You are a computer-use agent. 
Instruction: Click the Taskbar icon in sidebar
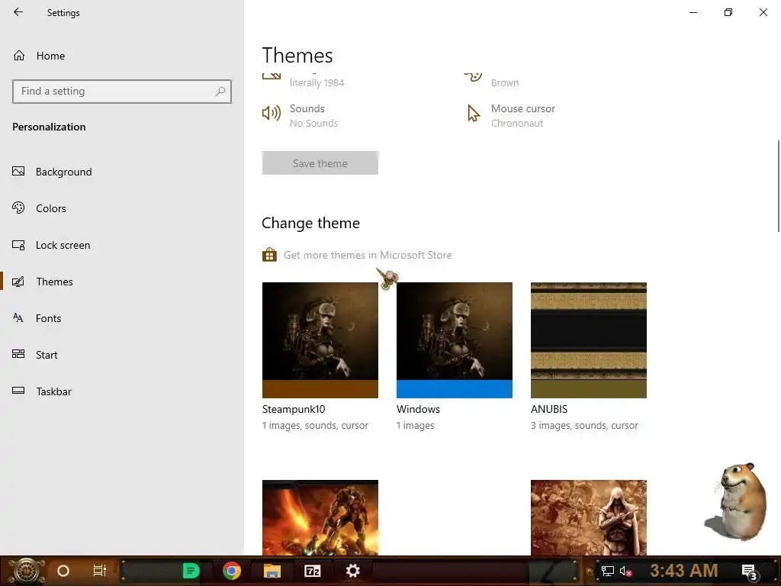[18, 391]
